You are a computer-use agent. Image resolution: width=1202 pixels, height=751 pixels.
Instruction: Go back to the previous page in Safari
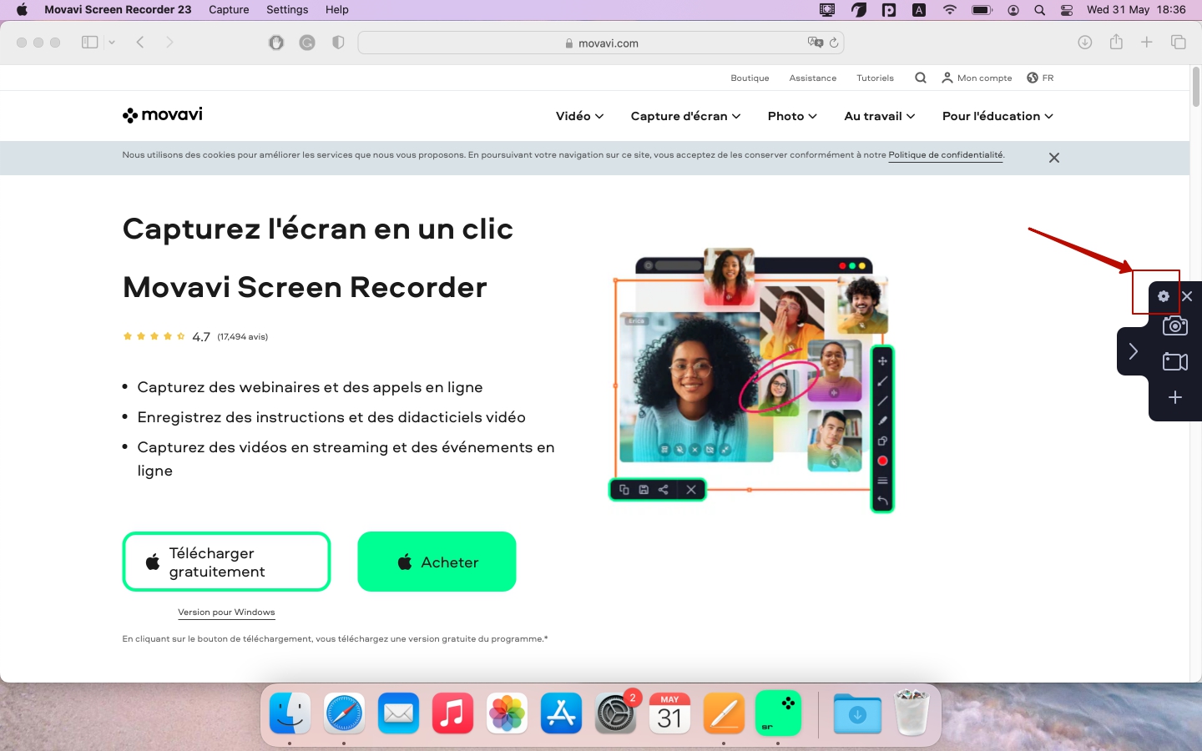[x=140, y=42]
